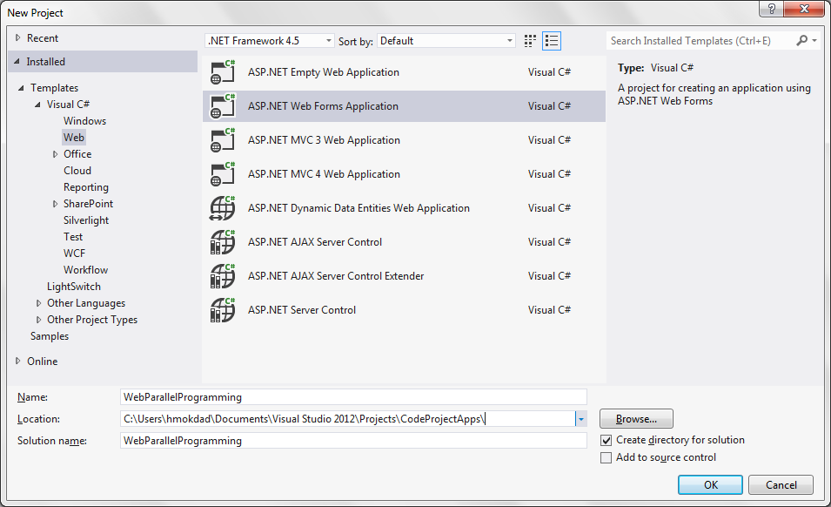Click the Solution name input field
The image size is (831, 507).
[x=353, y=440]
